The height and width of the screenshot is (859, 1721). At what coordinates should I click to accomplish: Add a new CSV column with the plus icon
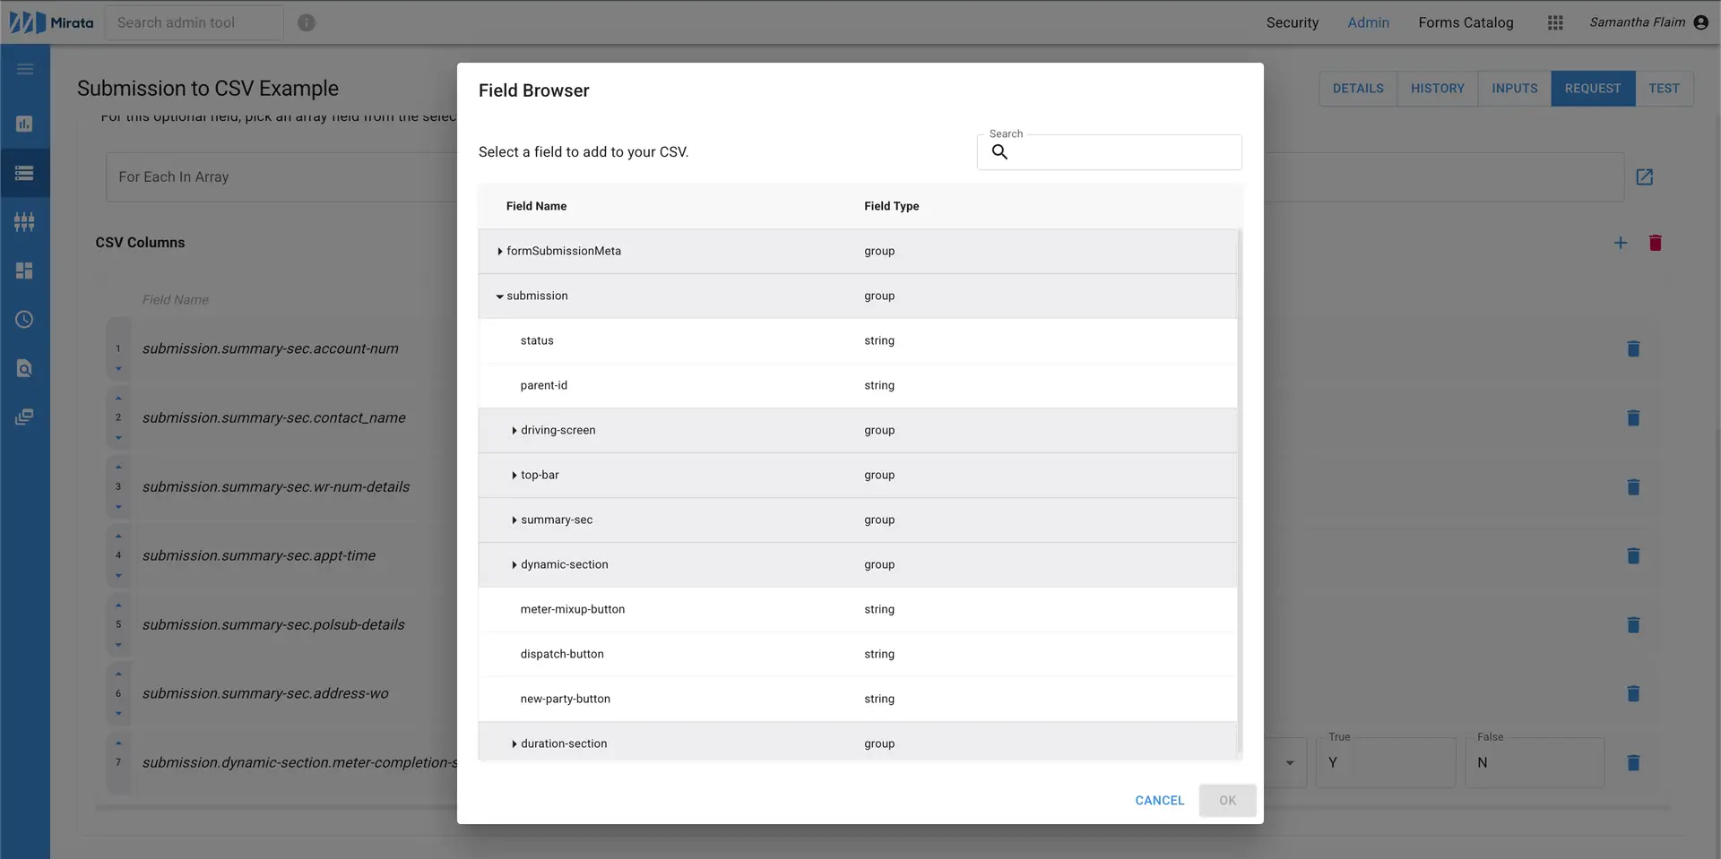[x=1622, y=243]
